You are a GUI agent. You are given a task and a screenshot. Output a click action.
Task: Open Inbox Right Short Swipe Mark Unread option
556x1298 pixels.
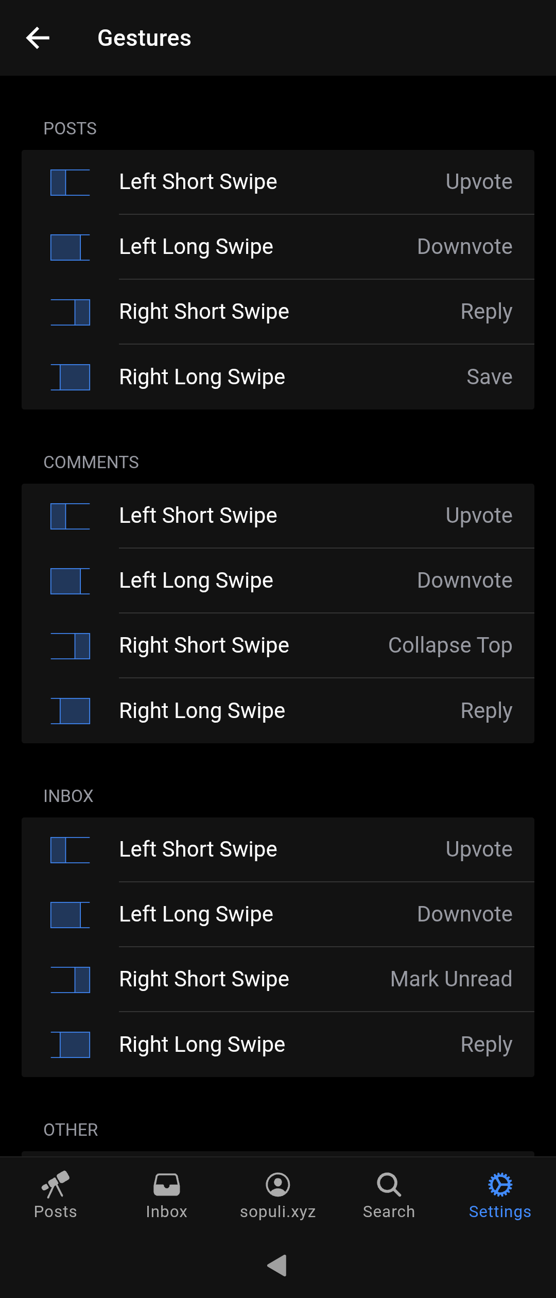(451, 979)
